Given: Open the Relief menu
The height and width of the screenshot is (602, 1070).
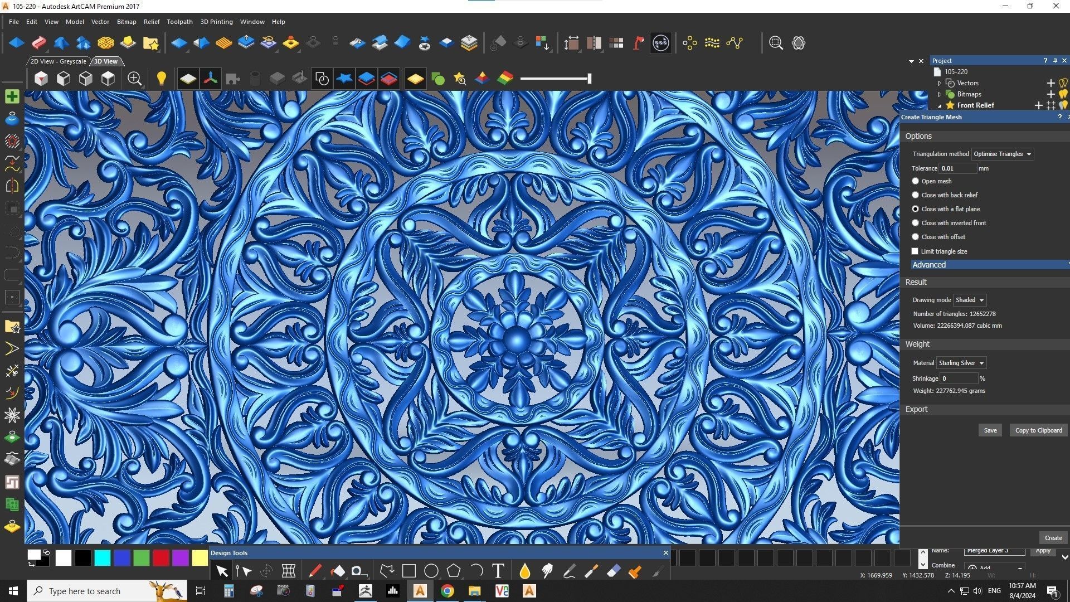Looking at the screenshot, I should (152, 22).
